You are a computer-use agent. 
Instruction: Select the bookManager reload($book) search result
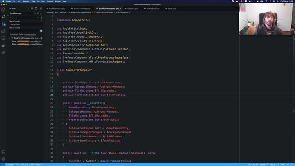tap(27, 44)
